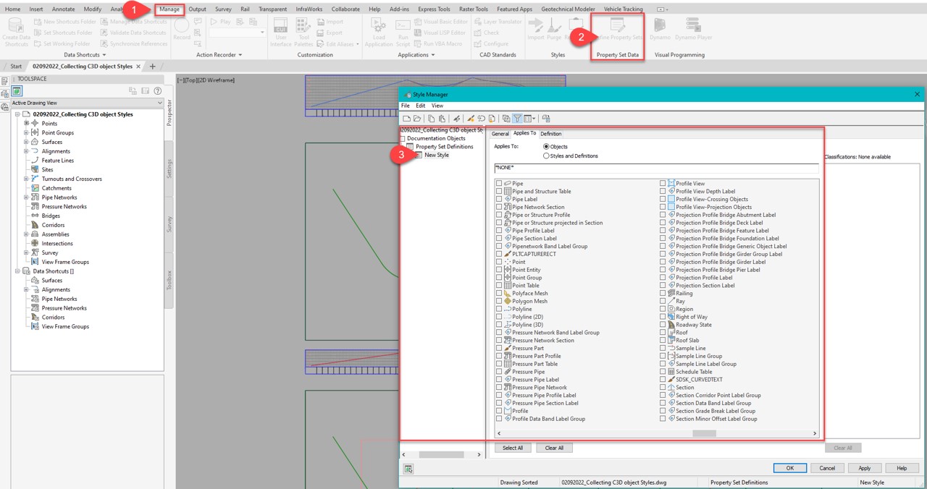Expand the Applications ribbon panel dropdown
This screenshot has width=927, height=489.
click(416, 55)
